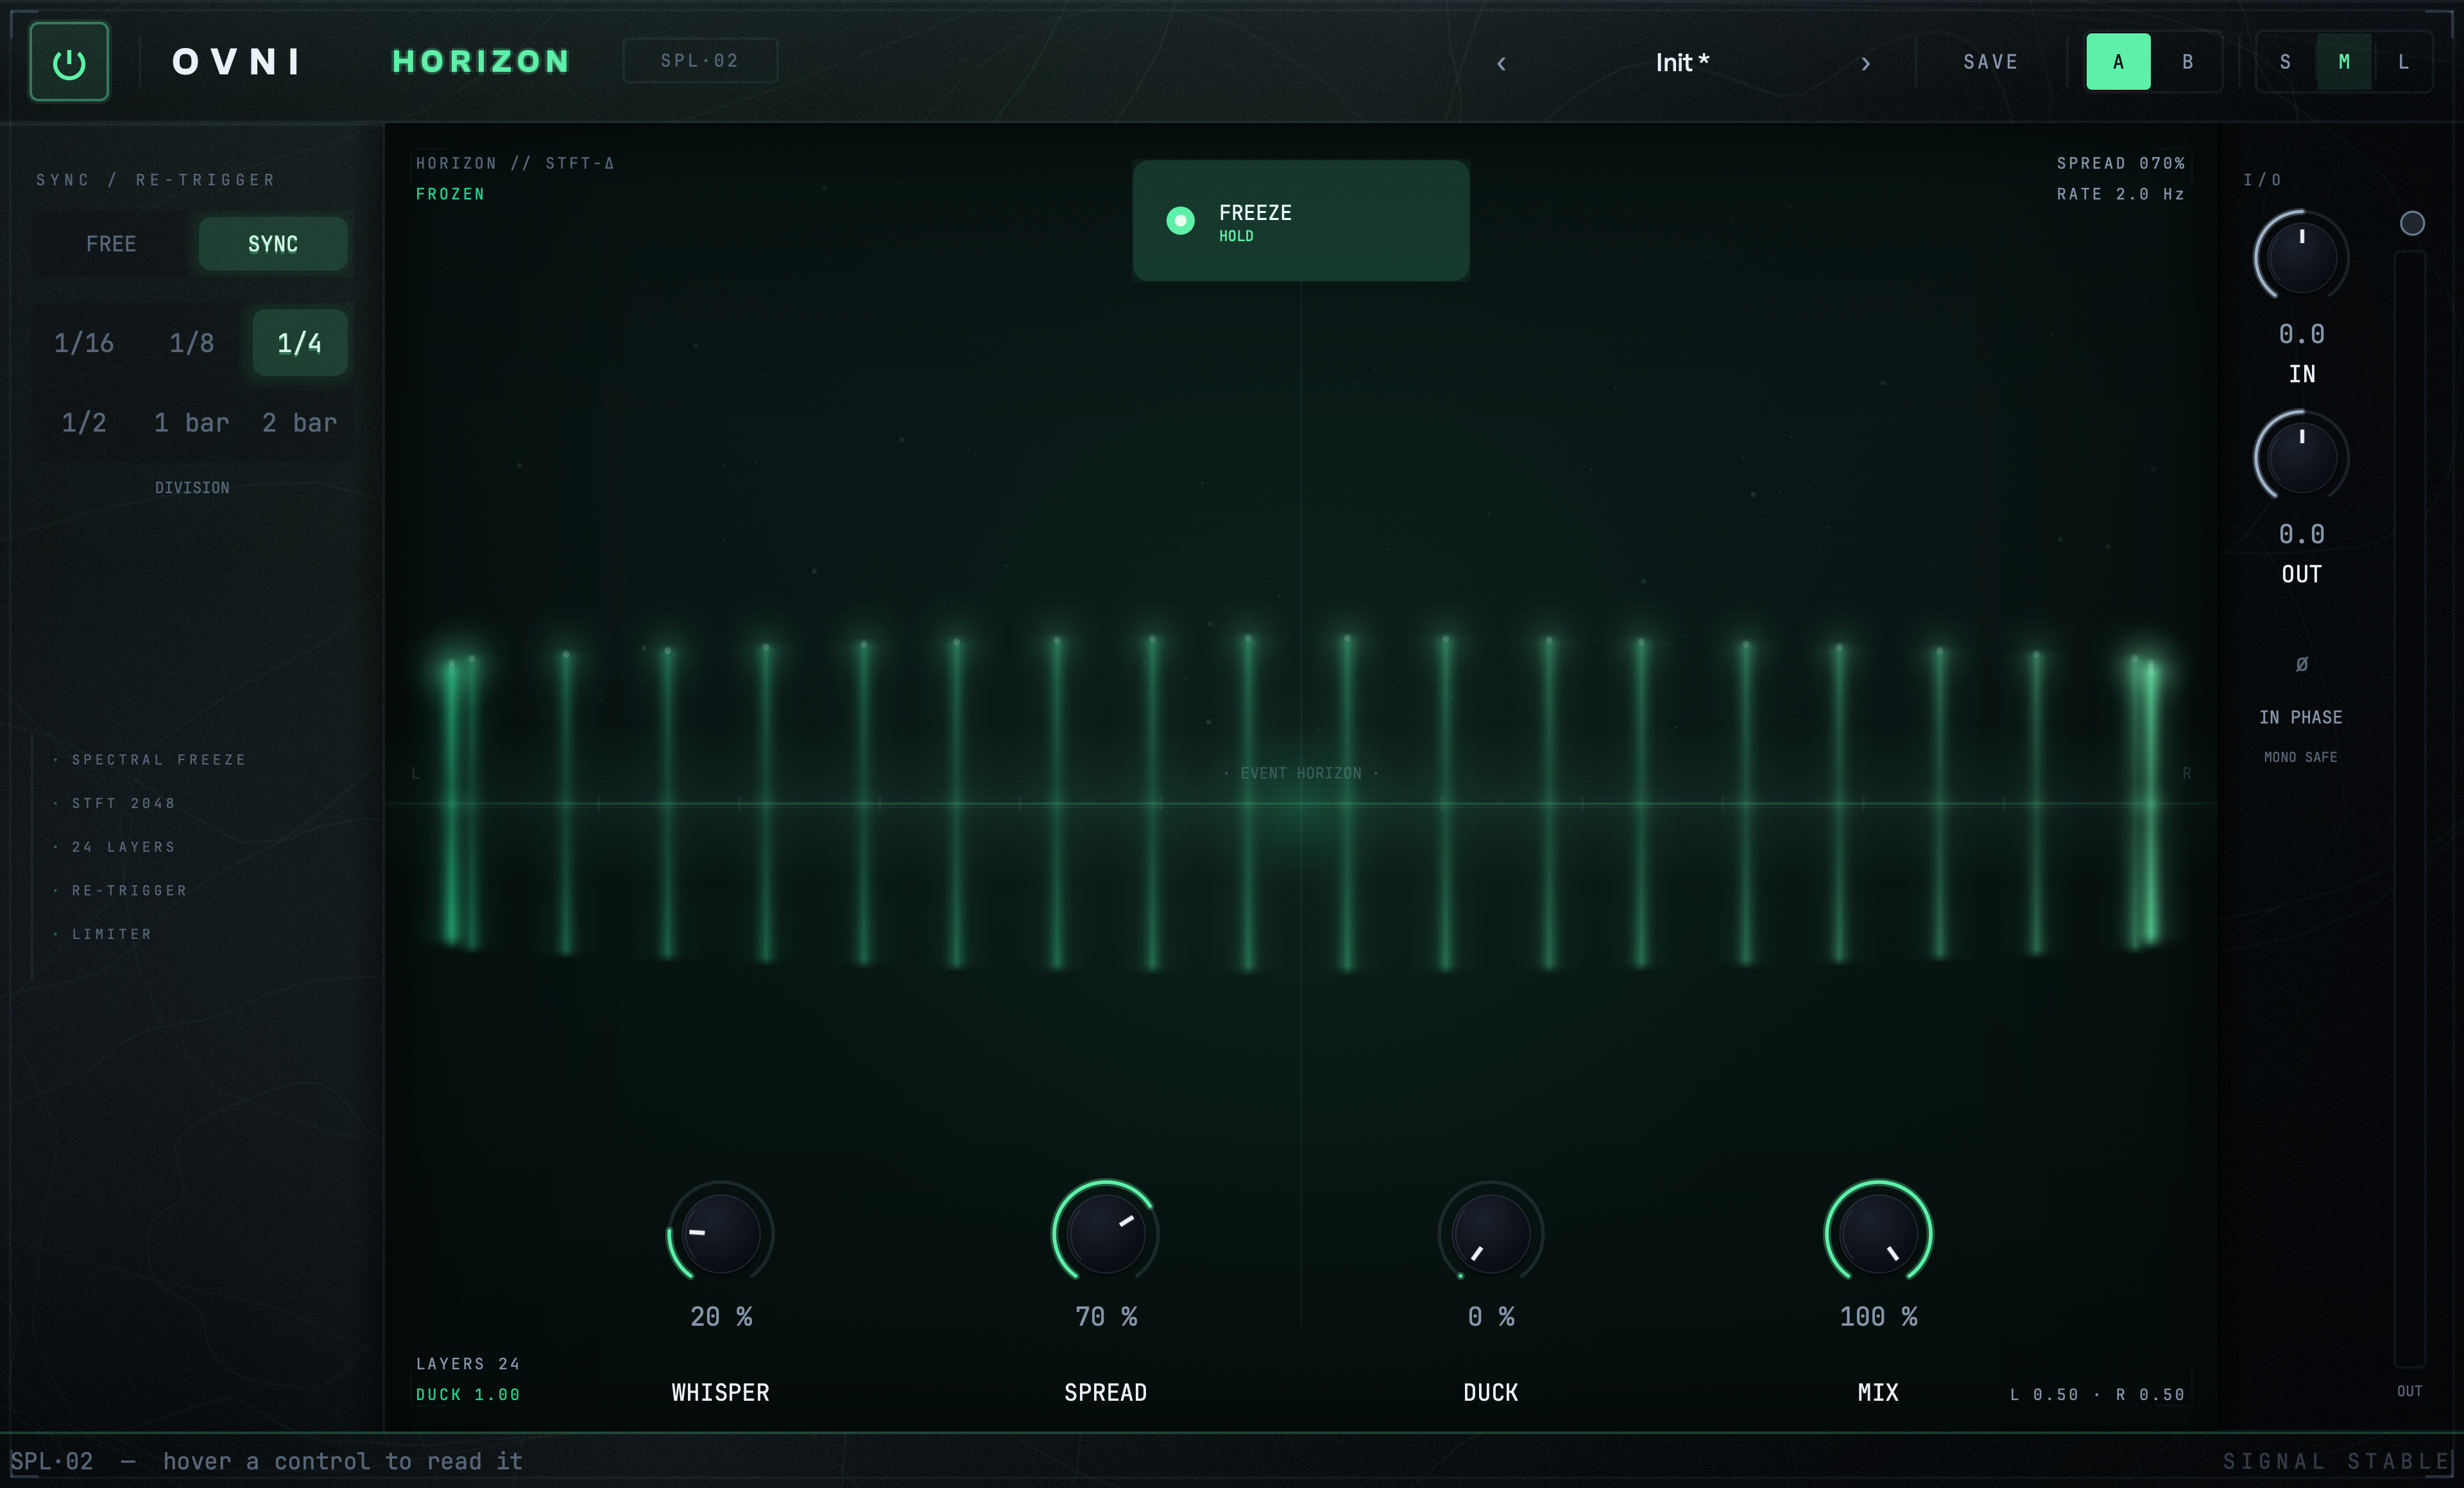Click the DUCK 1.00 readout
2464x1488 pixels.
point(468,1395)
